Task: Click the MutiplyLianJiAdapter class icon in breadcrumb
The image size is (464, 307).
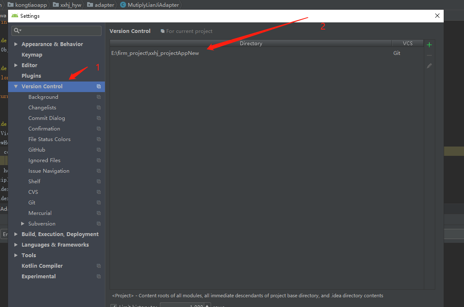Action: pyautogui.click(x=124, y=5)
